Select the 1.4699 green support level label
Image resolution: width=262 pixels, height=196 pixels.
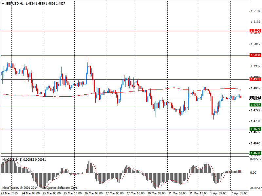tap(255, 129)
